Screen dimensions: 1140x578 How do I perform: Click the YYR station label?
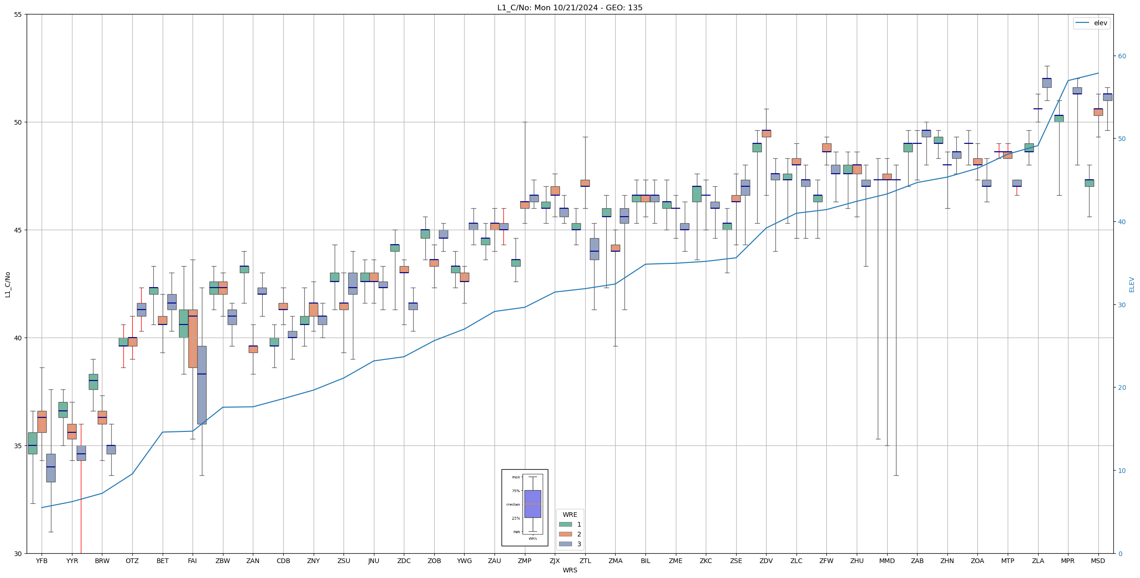(72, 561)
